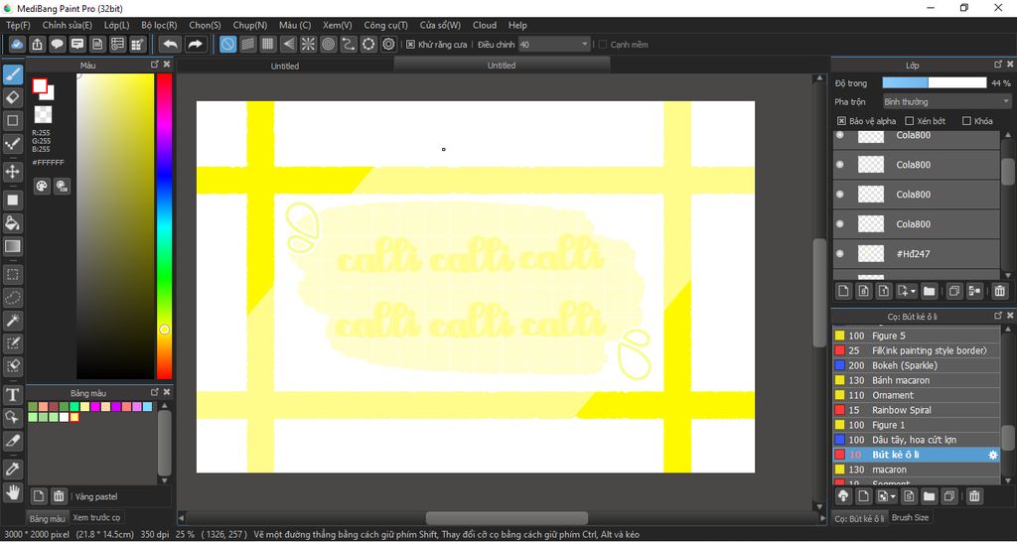
Task: Select the Brush tool
Action: (13, 74)
